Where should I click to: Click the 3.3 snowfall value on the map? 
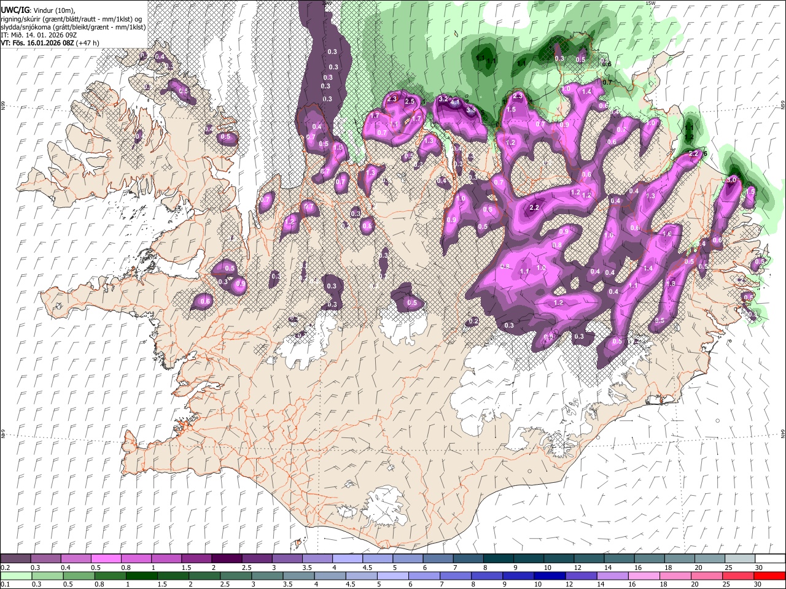click(x=471, y=110)
